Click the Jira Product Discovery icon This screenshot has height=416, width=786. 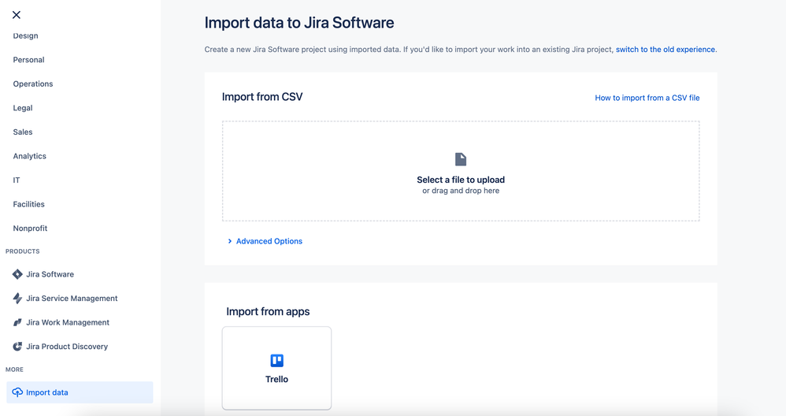click(x=17, y=347)
